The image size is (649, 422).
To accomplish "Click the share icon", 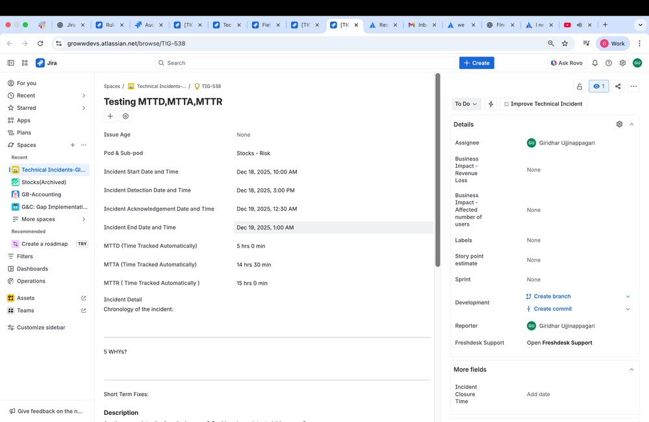I will click(618, 86).
